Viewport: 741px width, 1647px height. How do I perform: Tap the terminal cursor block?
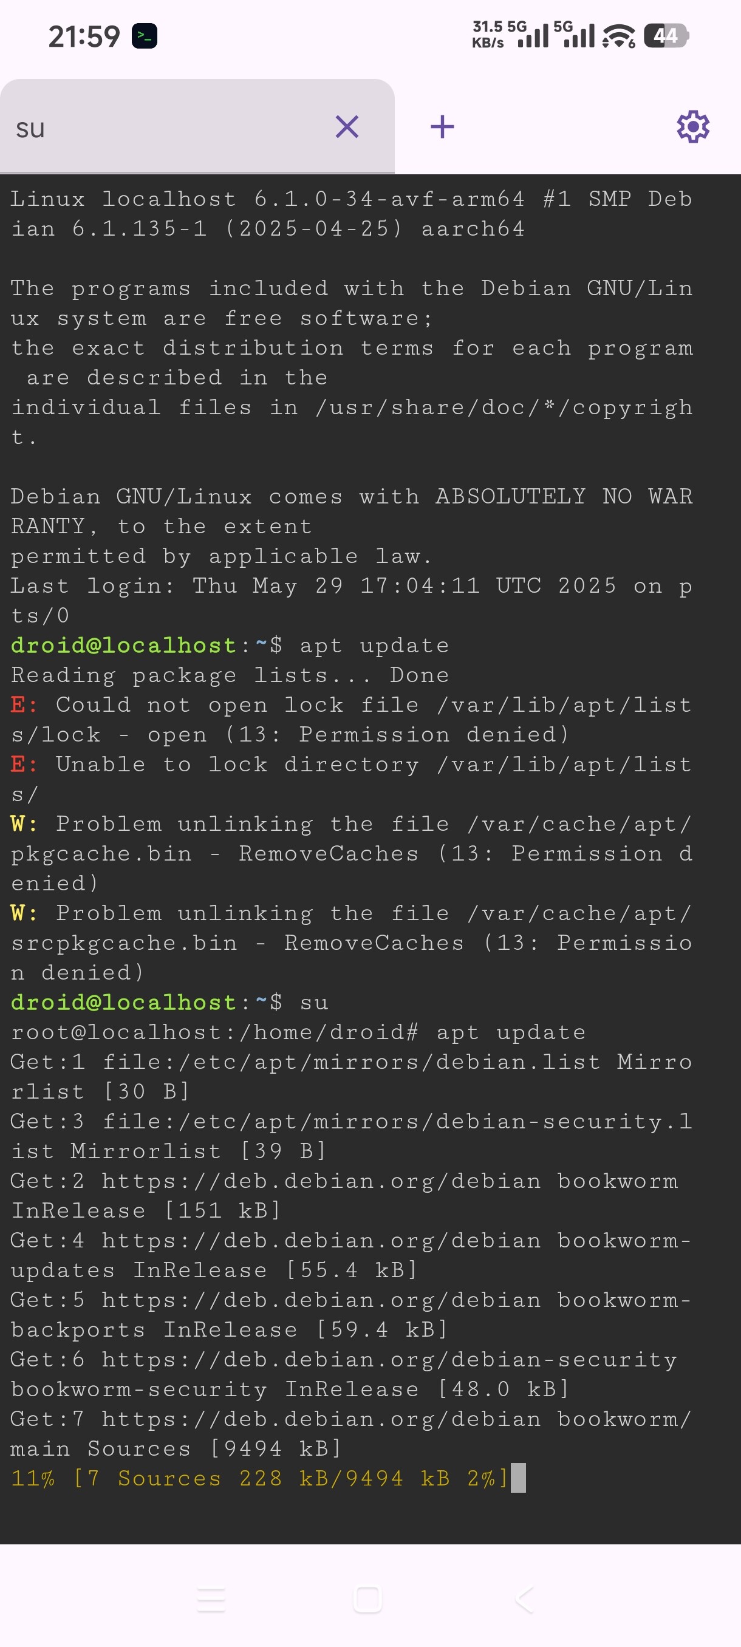pyautogui.click(x=518, y=1478)
